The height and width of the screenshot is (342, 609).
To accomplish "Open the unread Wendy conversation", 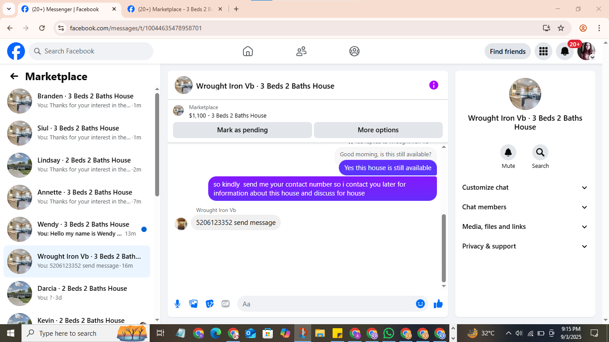I will (77, 229).
